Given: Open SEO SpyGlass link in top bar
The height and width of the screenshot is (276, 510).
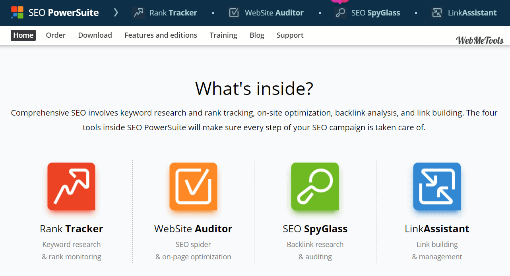Looking at the screenshot, I should (x=376, y=13).
